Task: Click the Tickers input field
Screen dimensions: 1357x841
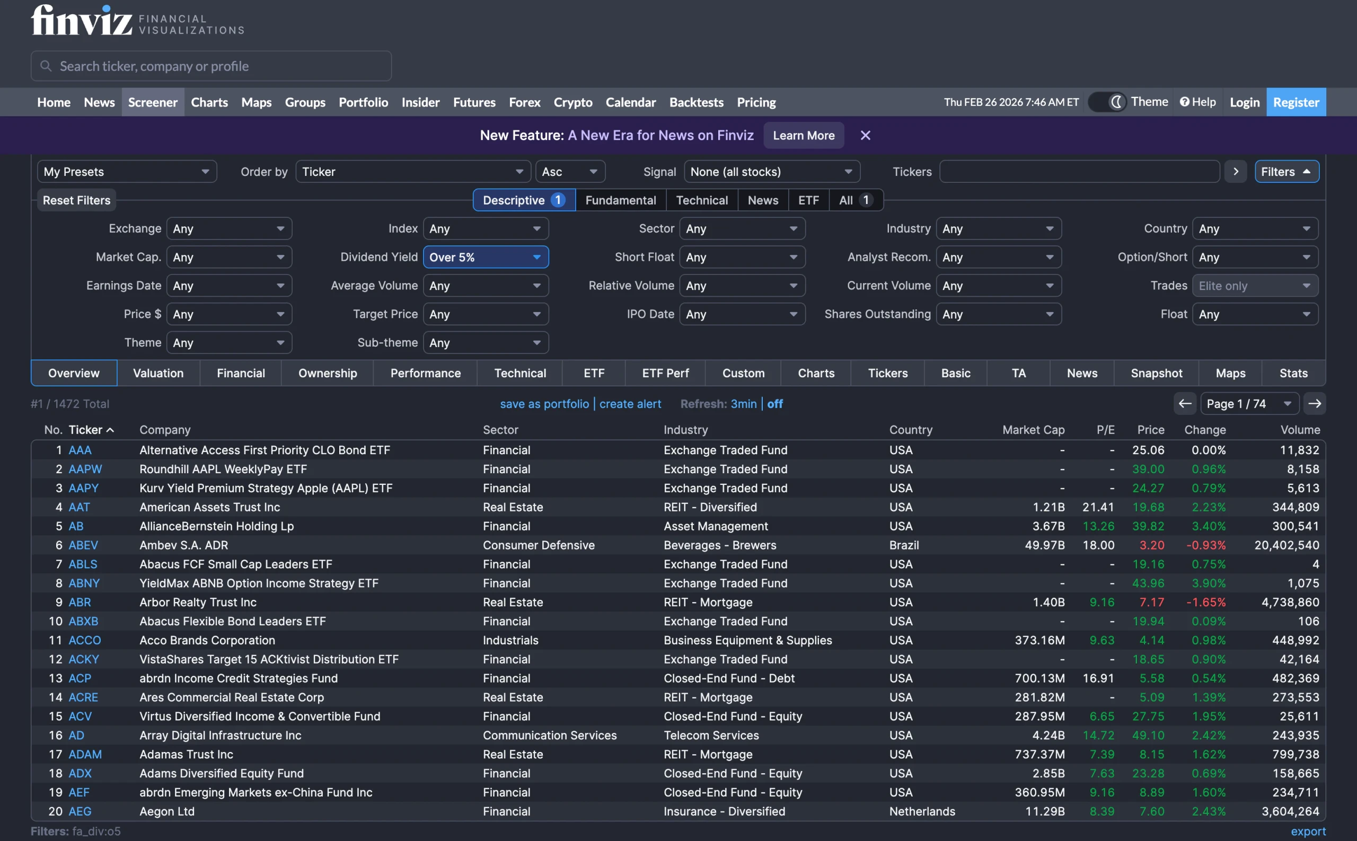Action: [x=1079, y=171]
